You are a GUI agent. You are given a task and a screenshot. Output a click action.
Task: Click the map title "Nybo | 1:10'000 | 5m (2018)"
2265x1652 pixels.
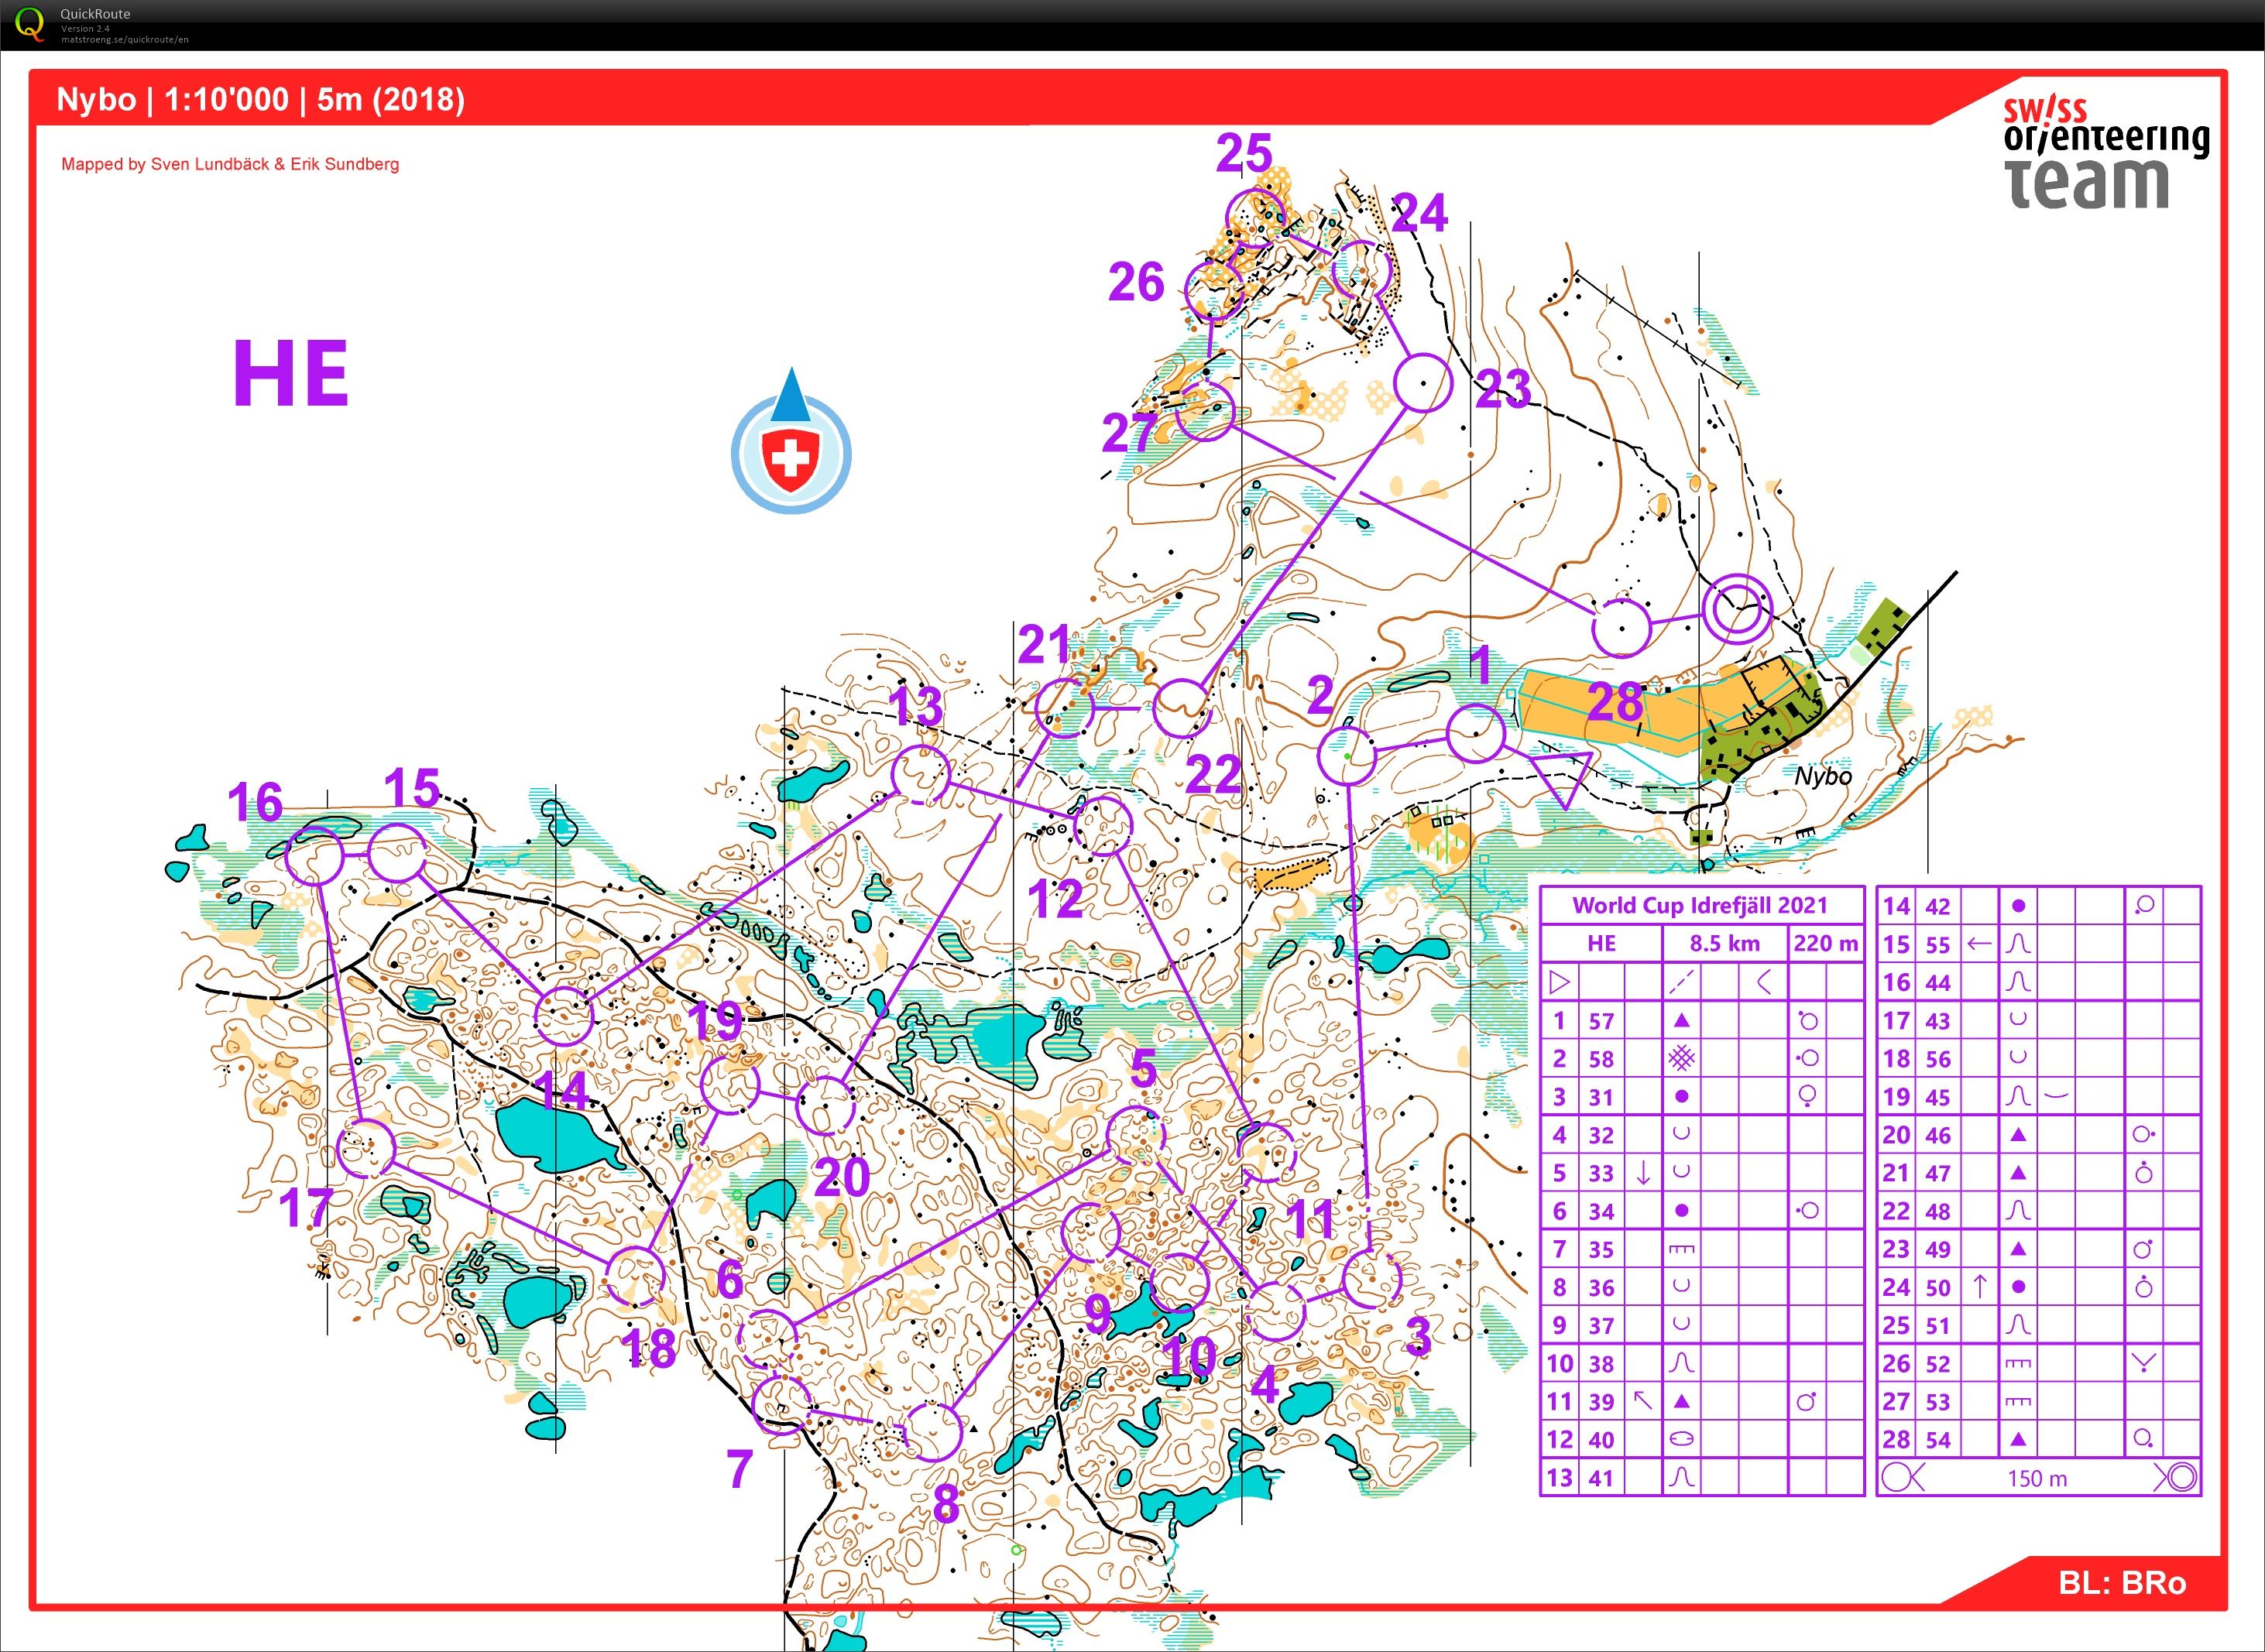pos(260,99)
